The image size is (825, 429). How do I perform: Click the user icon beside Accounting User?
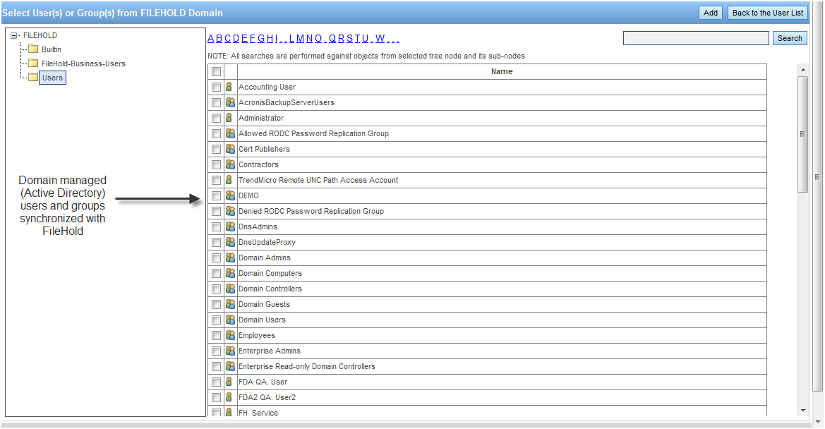(229, 87)
